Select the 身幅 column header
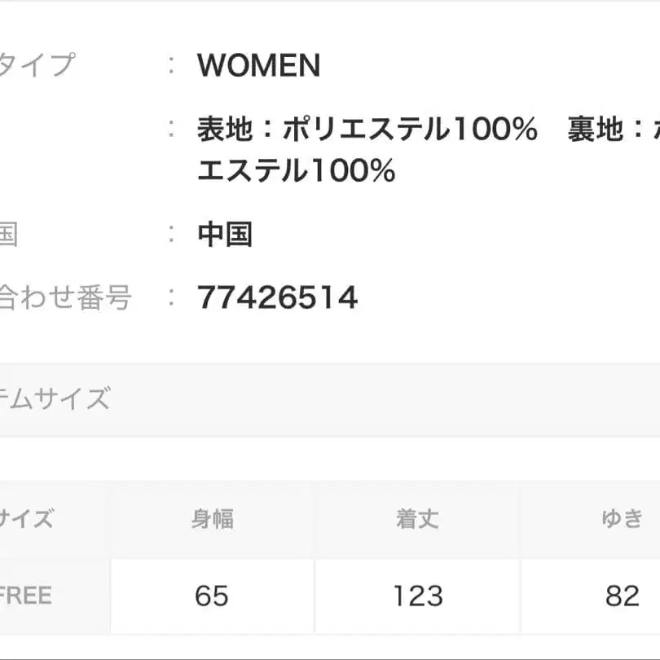This screenshot has height=660, width=660. (212, 519)
